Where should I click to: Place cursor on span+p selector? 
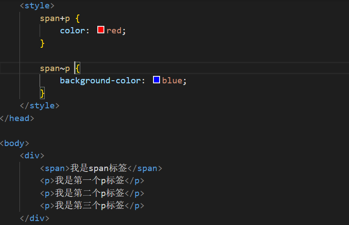tap(55, 18)
